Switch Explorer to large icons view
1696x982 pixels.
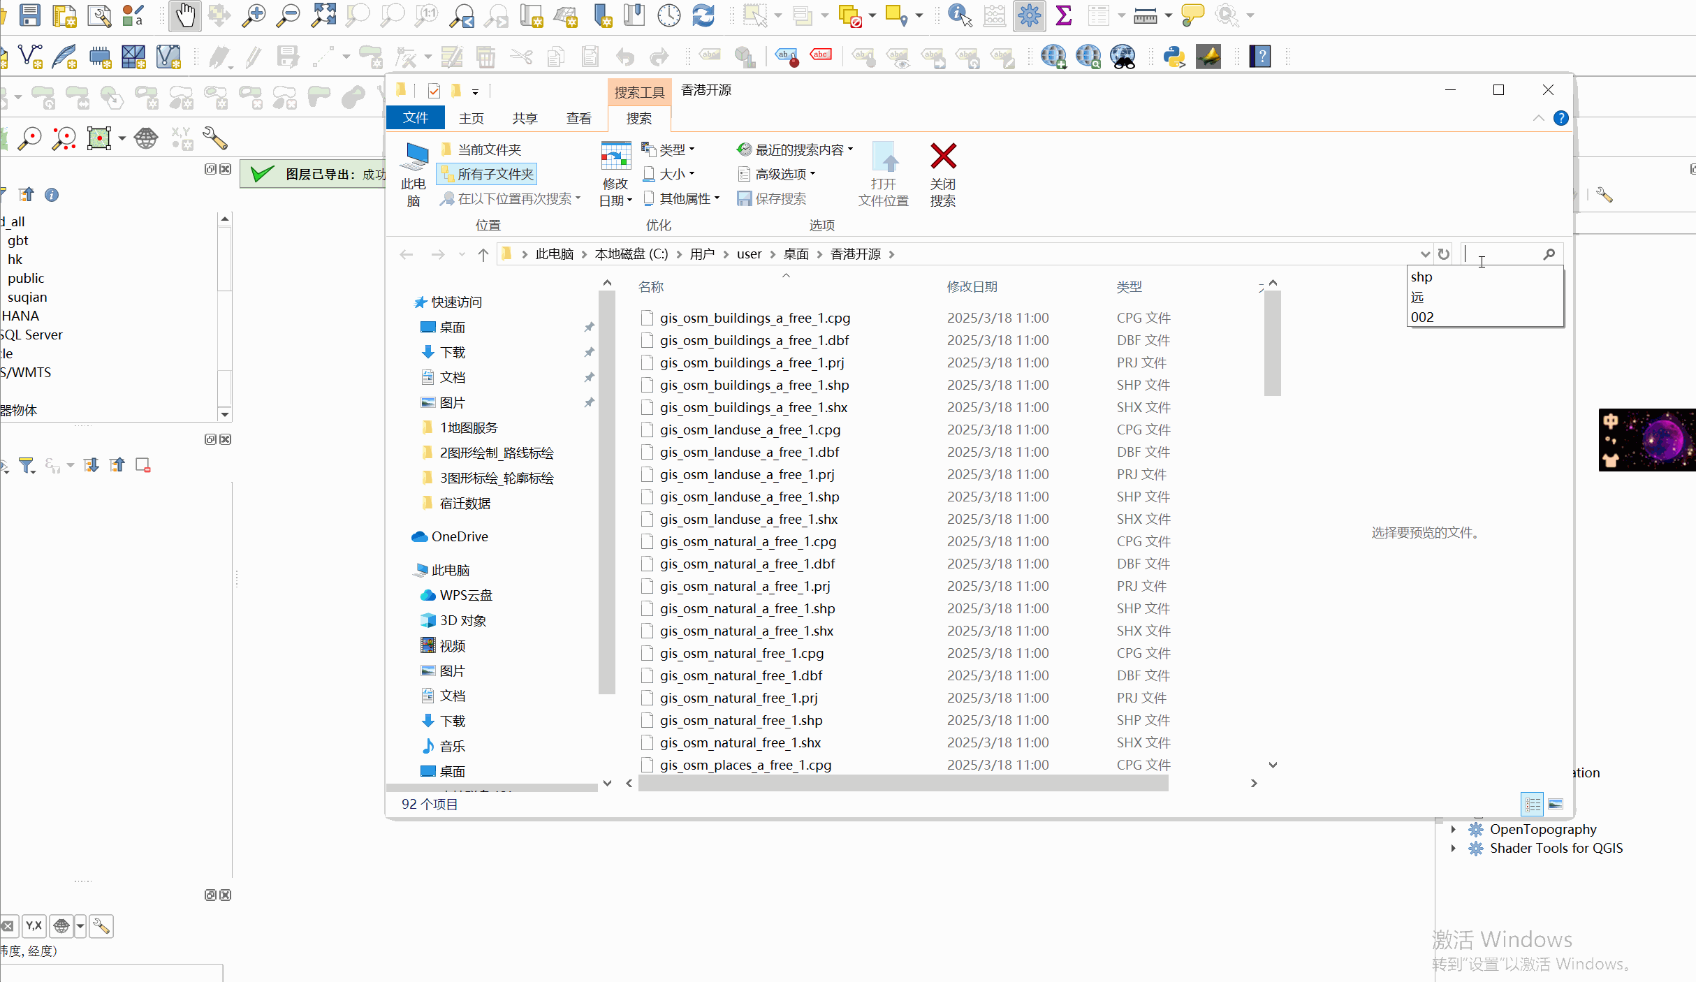coord(1556,804)
